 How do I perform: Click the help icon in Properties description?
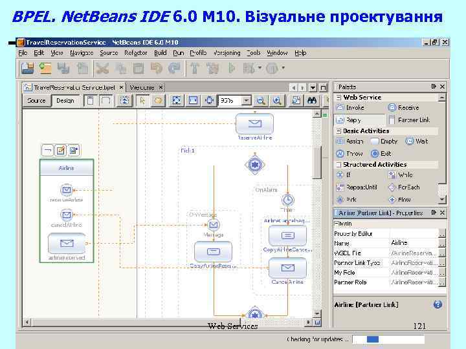(438, 304)
